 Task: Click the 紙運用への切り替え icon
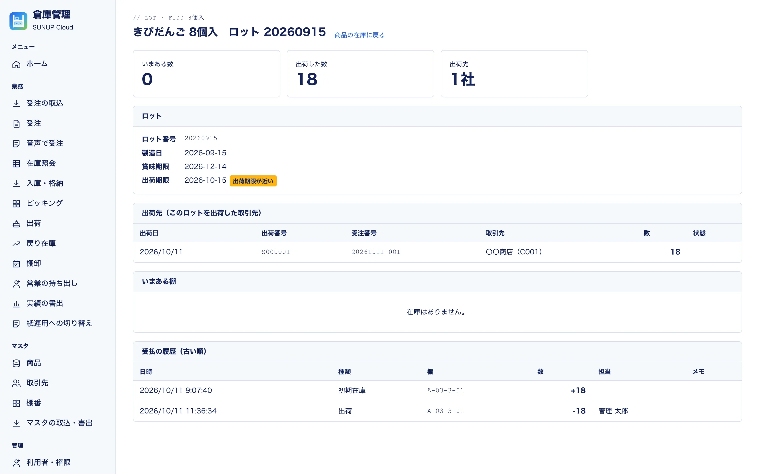16,324
